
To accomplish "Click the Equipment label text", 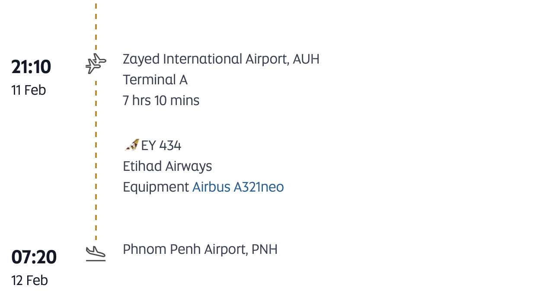I will click(156, 187).
